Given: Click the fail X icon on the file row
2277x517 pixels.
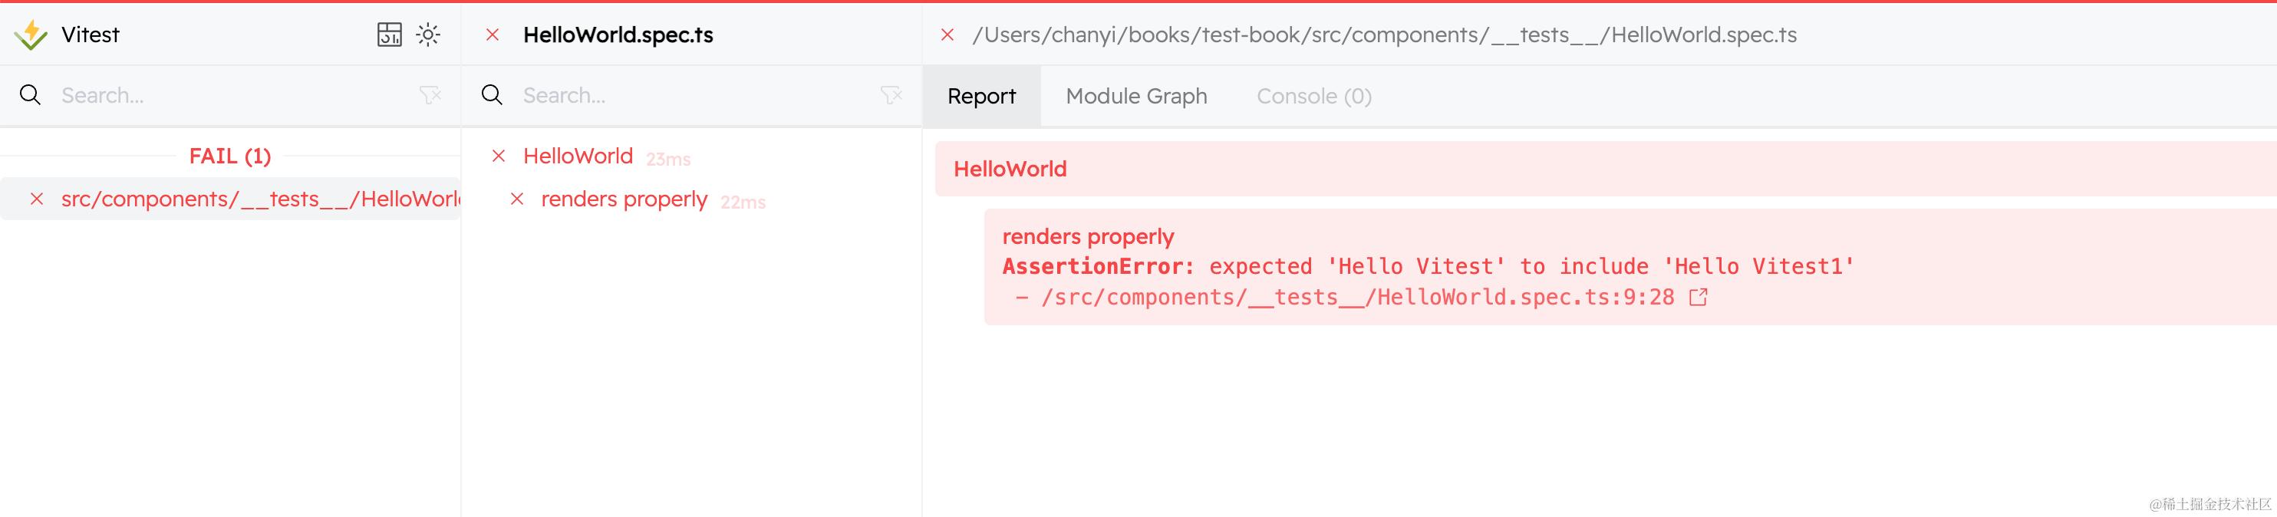Looking at the screenshot, I should [37, 199].
